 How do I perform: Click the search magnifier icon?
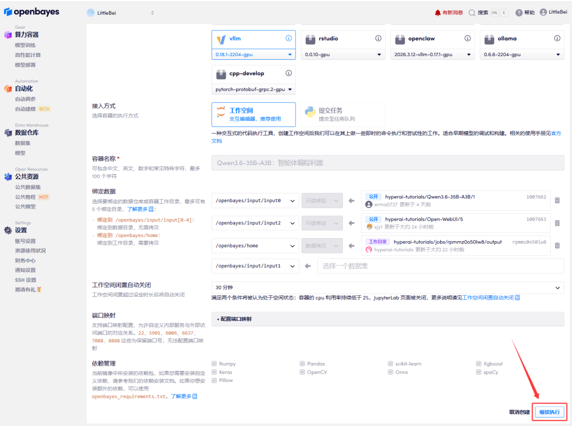pos(472,13)
